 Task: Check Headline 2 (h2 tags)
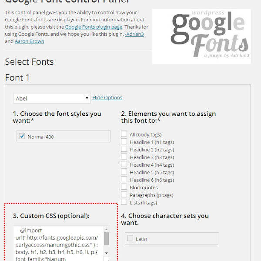point(124,149)
